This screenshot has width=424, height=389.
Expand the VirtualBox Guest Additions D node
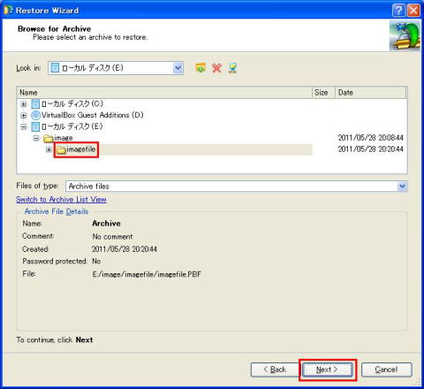[24, 116]
